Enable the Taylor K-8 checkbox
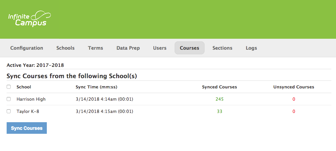This screenshot has height=151, width=336. (x=9, y=112)
